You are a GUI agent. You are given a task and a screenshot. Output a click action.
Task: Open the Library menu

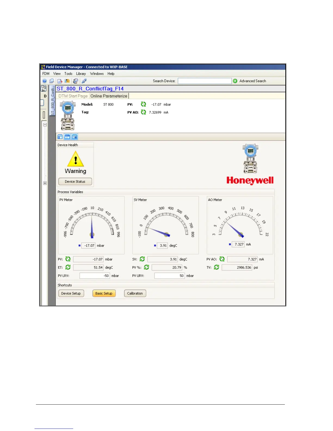[x=81, y=74]
